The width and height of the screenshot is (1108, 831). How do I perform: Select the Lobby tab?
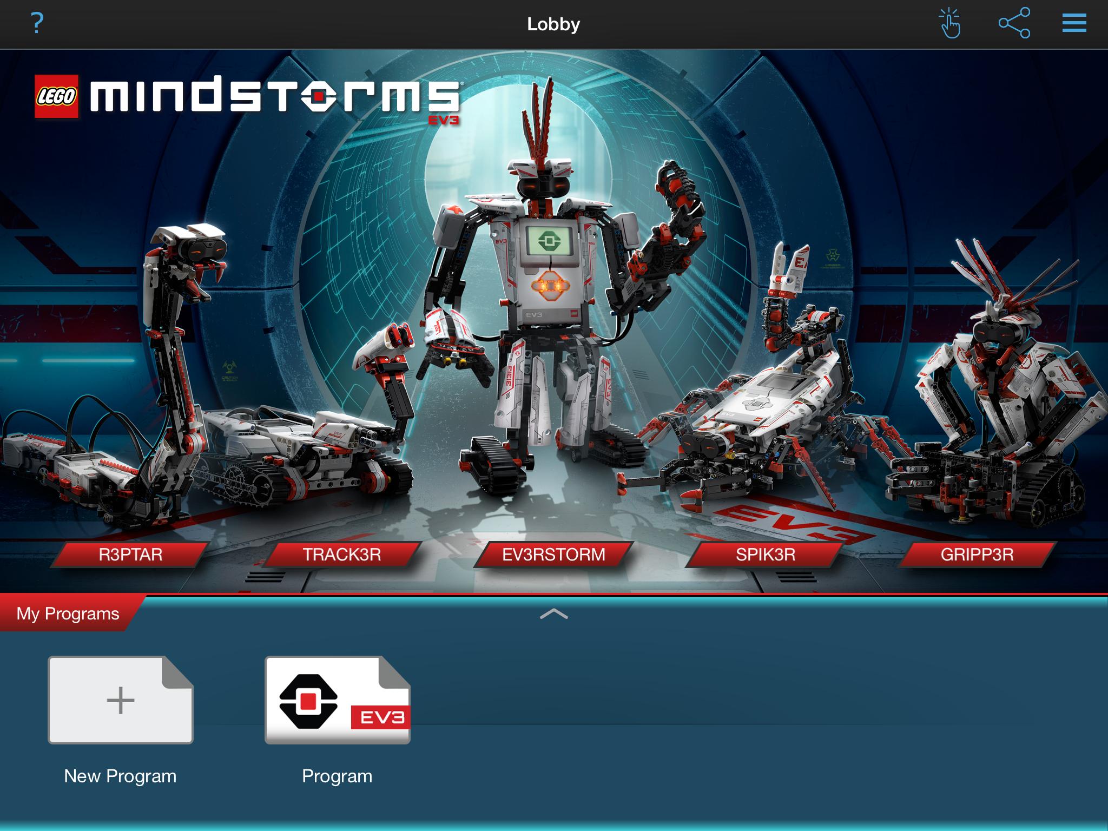pos(553,24)
